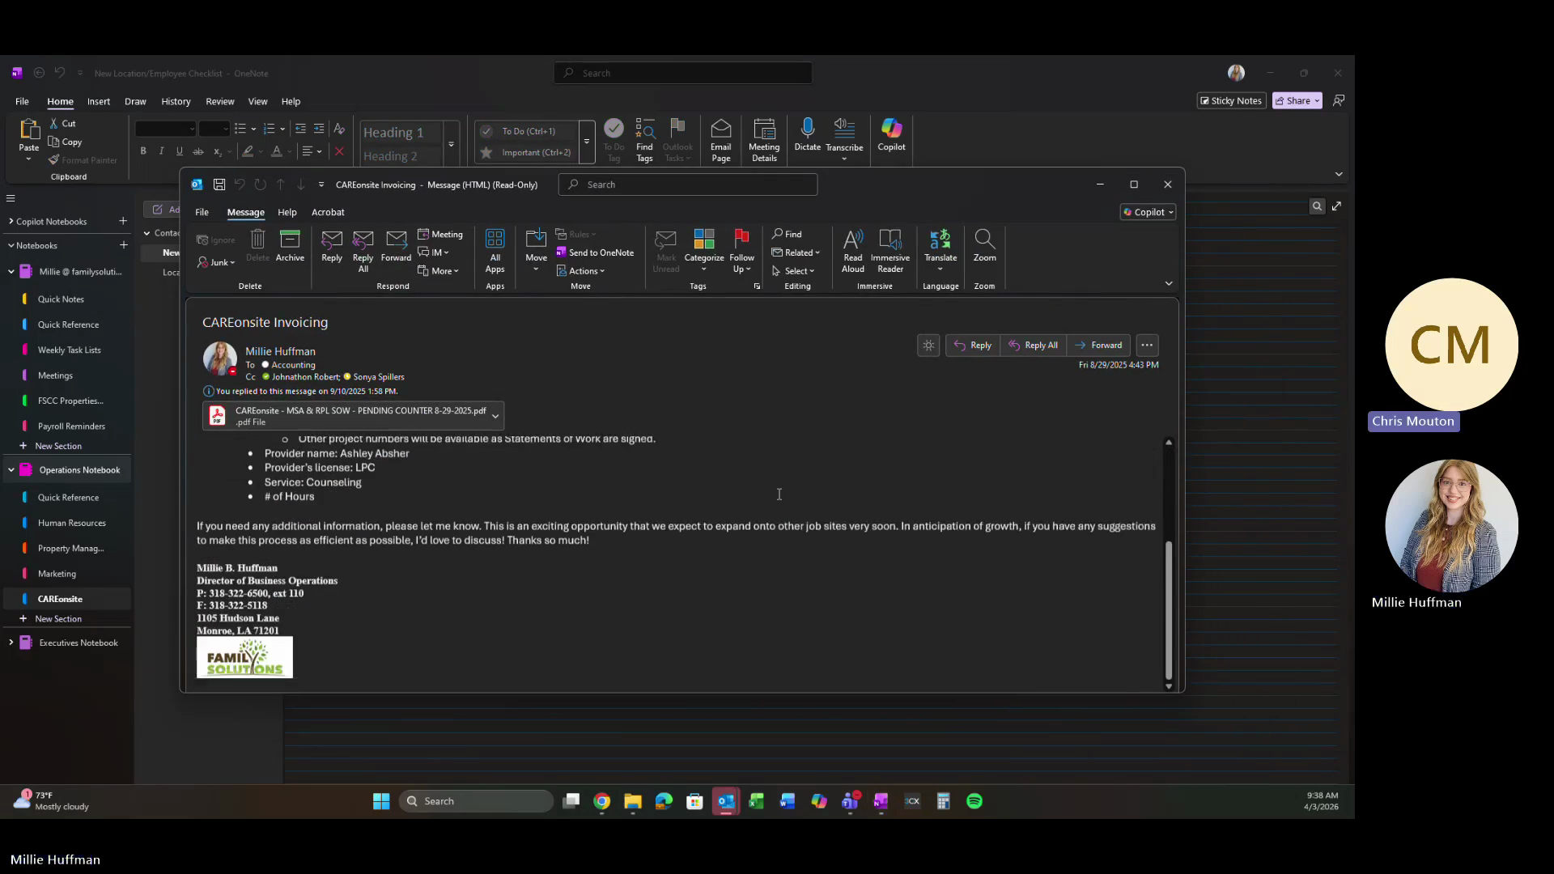1554x874 pixels.
Task: Open the PDF attachment dropdown arrow
Action: pos(495,416)
